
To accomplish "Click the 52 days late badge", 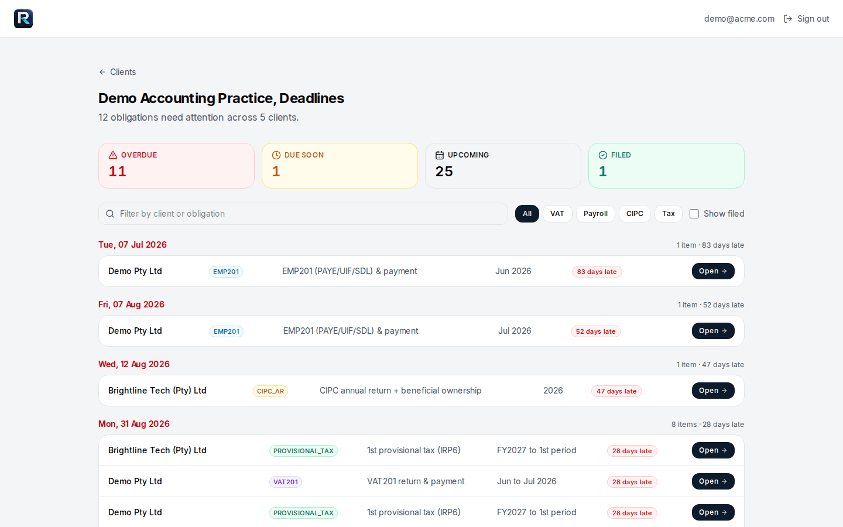I will pos(595,331).
